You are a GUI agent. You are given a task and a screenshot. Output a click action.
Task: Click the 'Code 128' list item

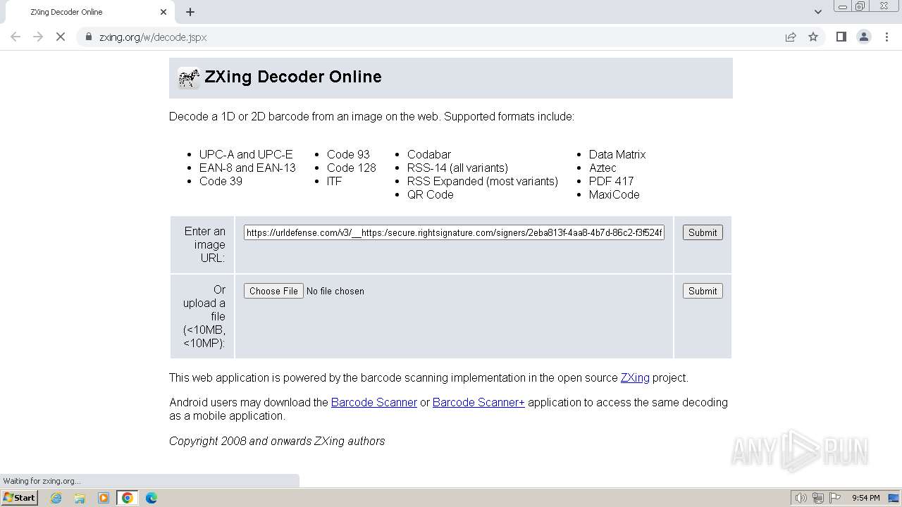pyautogui.click(x=352, y=168)
